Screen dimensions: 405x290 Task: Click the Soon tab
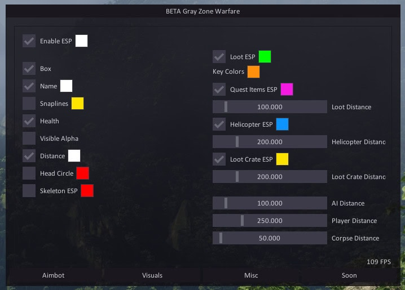[349, 275]
